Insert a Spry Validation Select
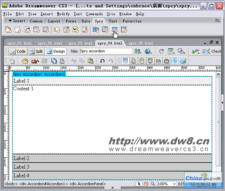225x191 pixels. pos(66,30)
